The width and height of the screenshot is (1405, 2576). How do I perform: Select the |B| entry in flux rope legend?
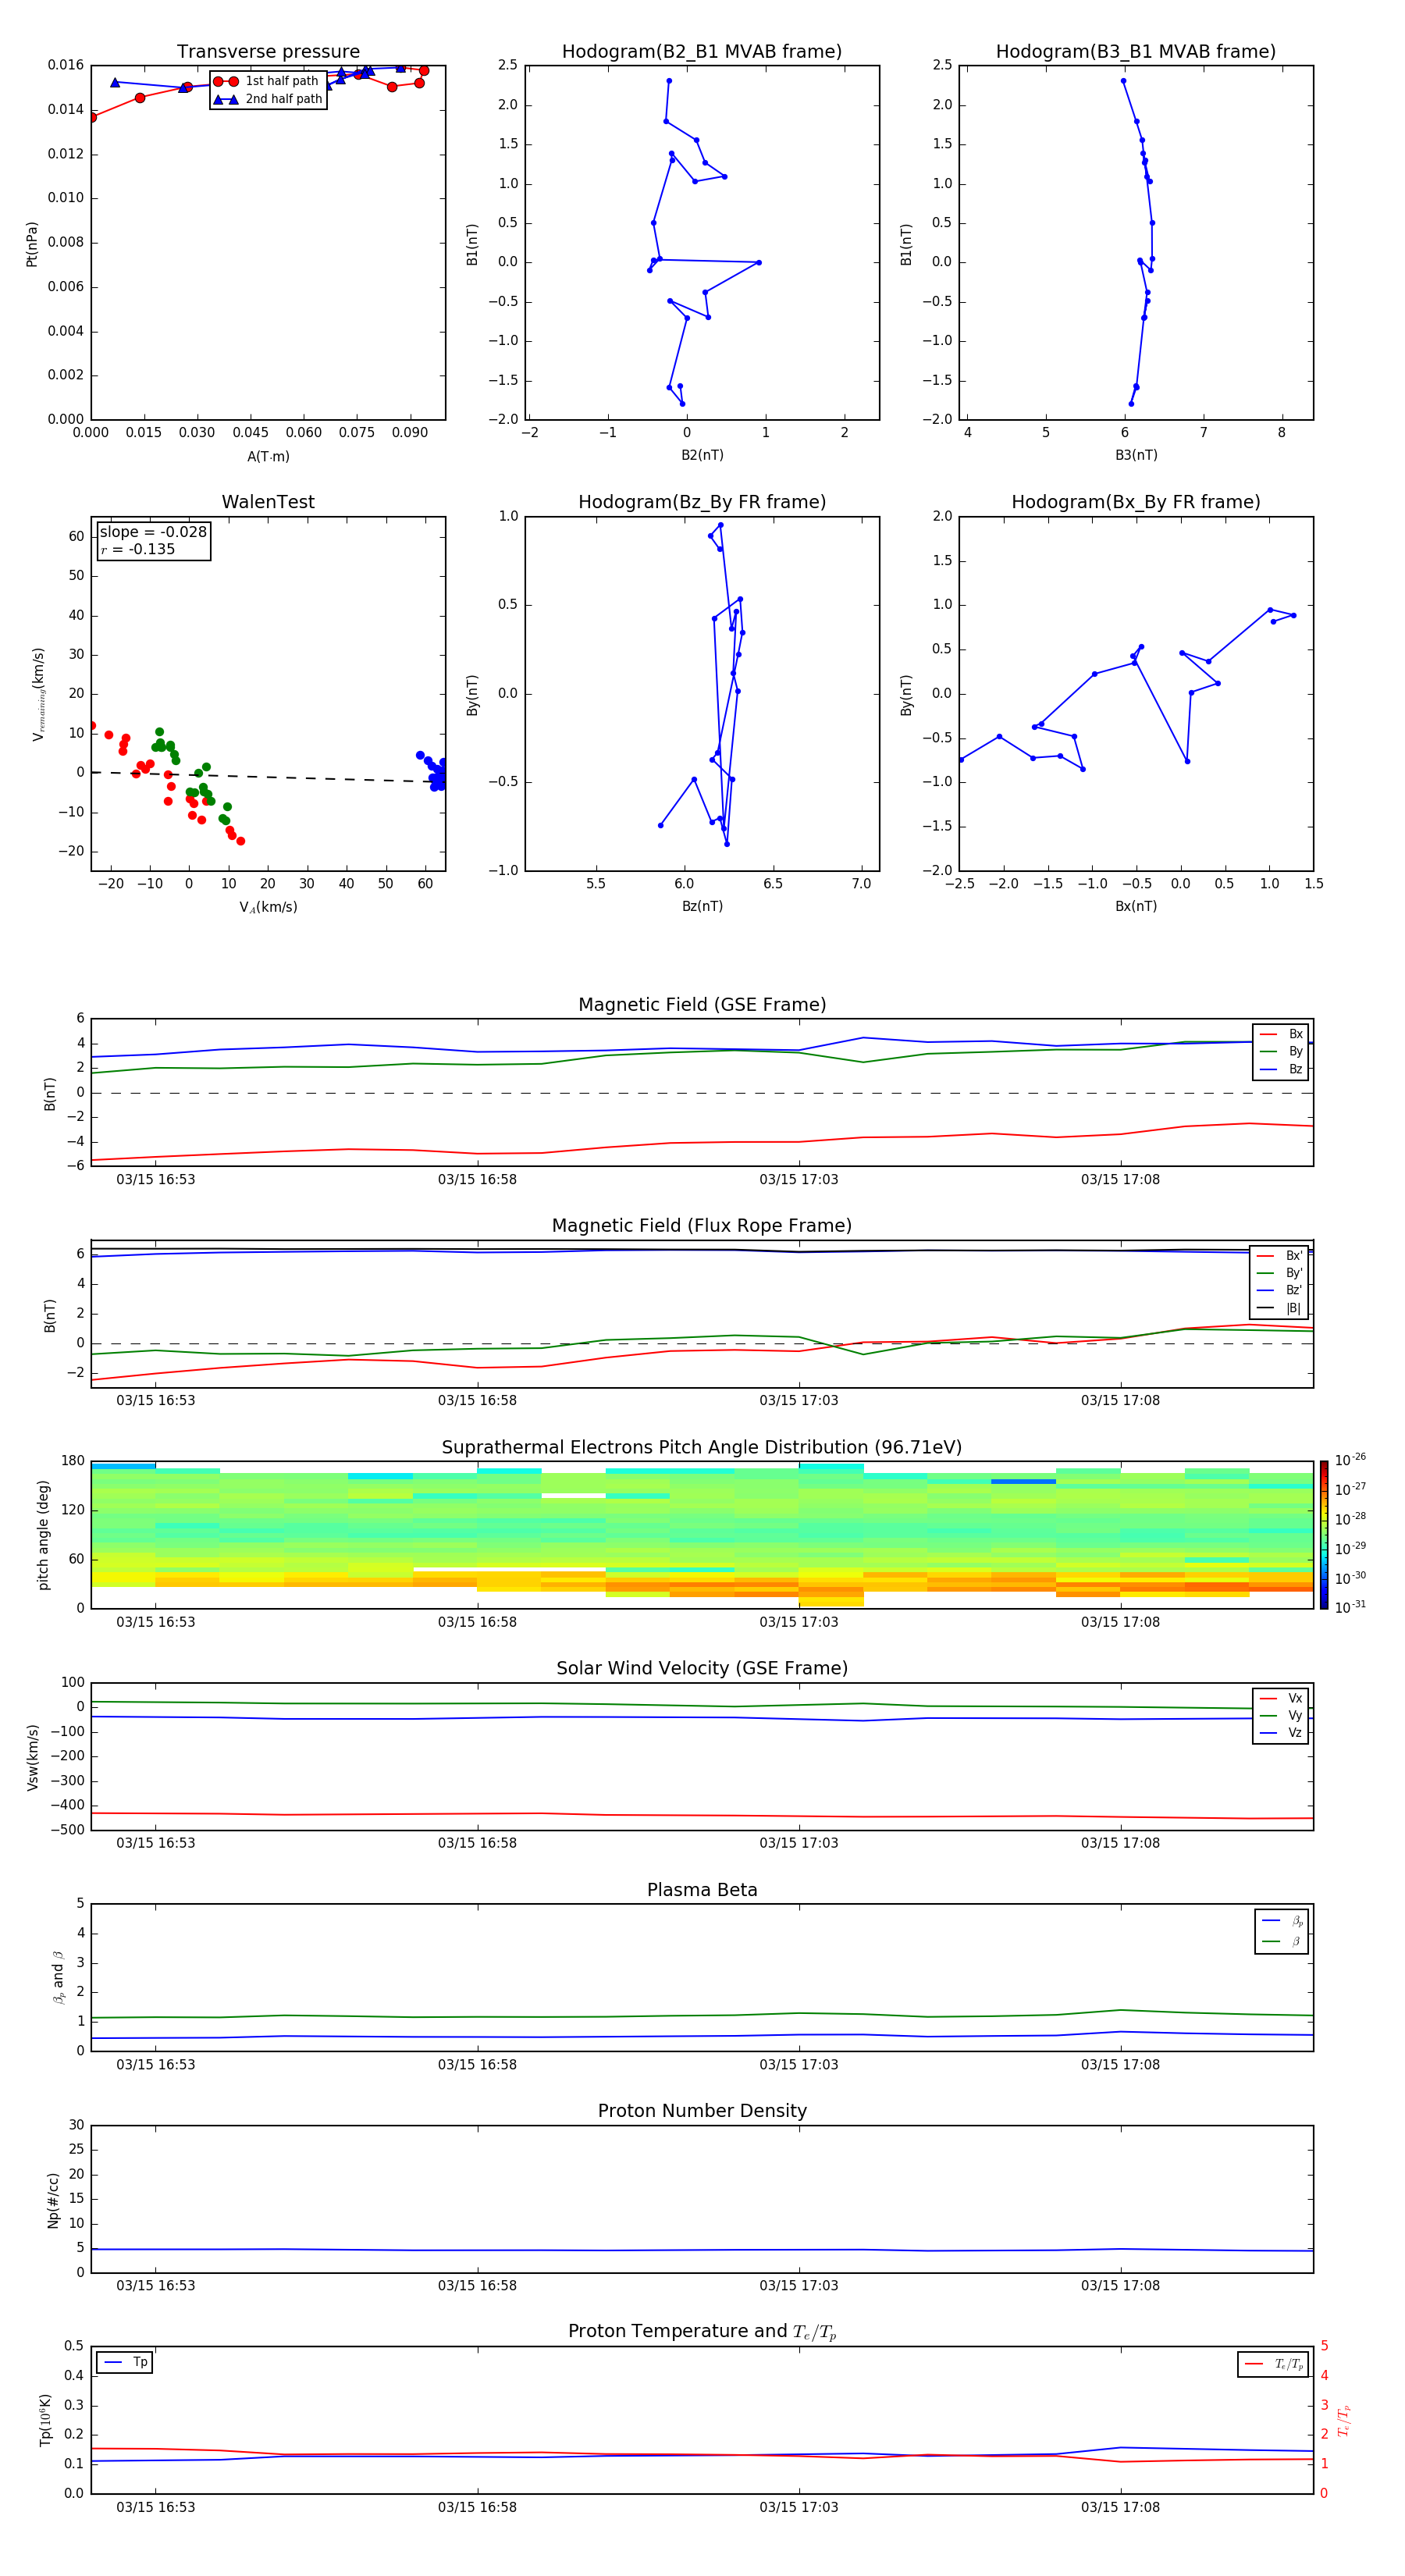(x=1279, y=1308)
